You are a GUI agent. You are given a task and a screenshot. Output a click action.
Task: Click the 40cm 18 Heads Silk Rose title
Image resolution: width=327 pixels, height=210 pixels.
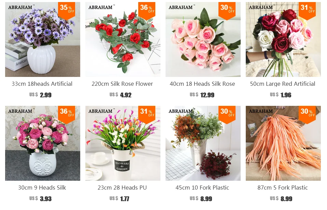click(x=202, y=84)
